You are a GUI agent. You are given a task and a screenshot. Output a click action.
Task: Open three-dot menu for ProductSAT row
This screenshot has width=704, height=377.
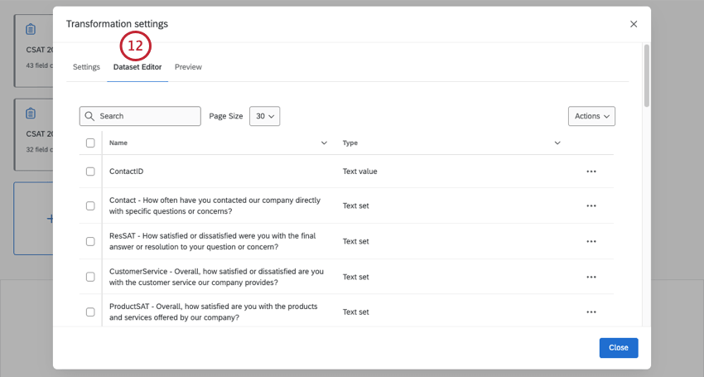click(x=591, y=312)
